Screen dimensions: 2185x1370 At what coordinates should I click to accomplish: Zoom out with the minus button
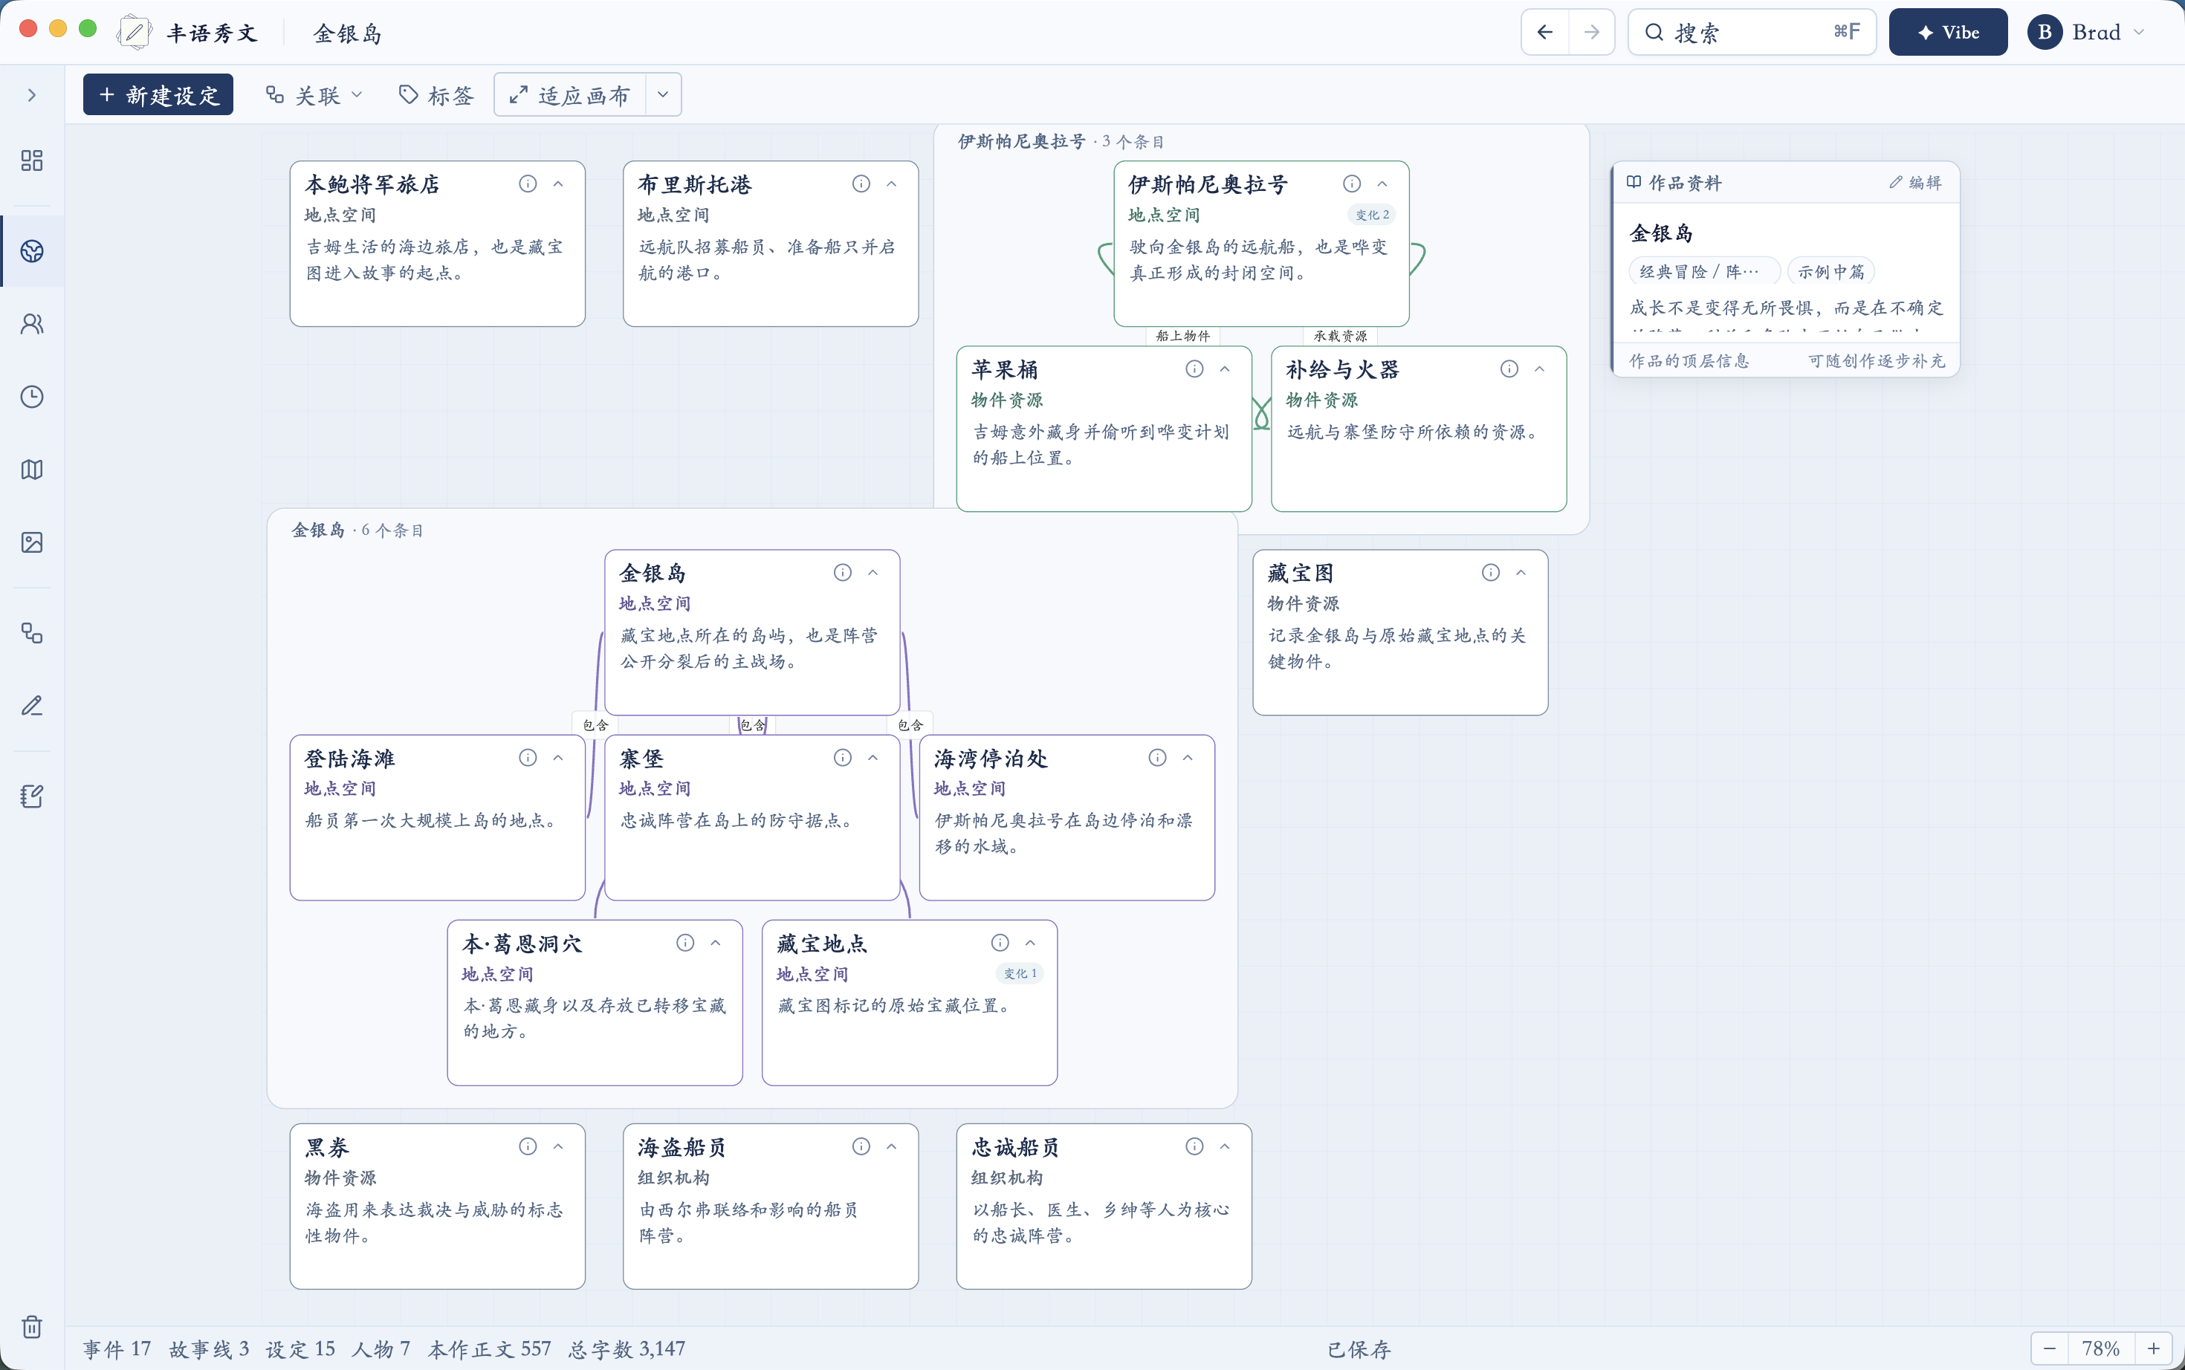click(2050, 1348)
